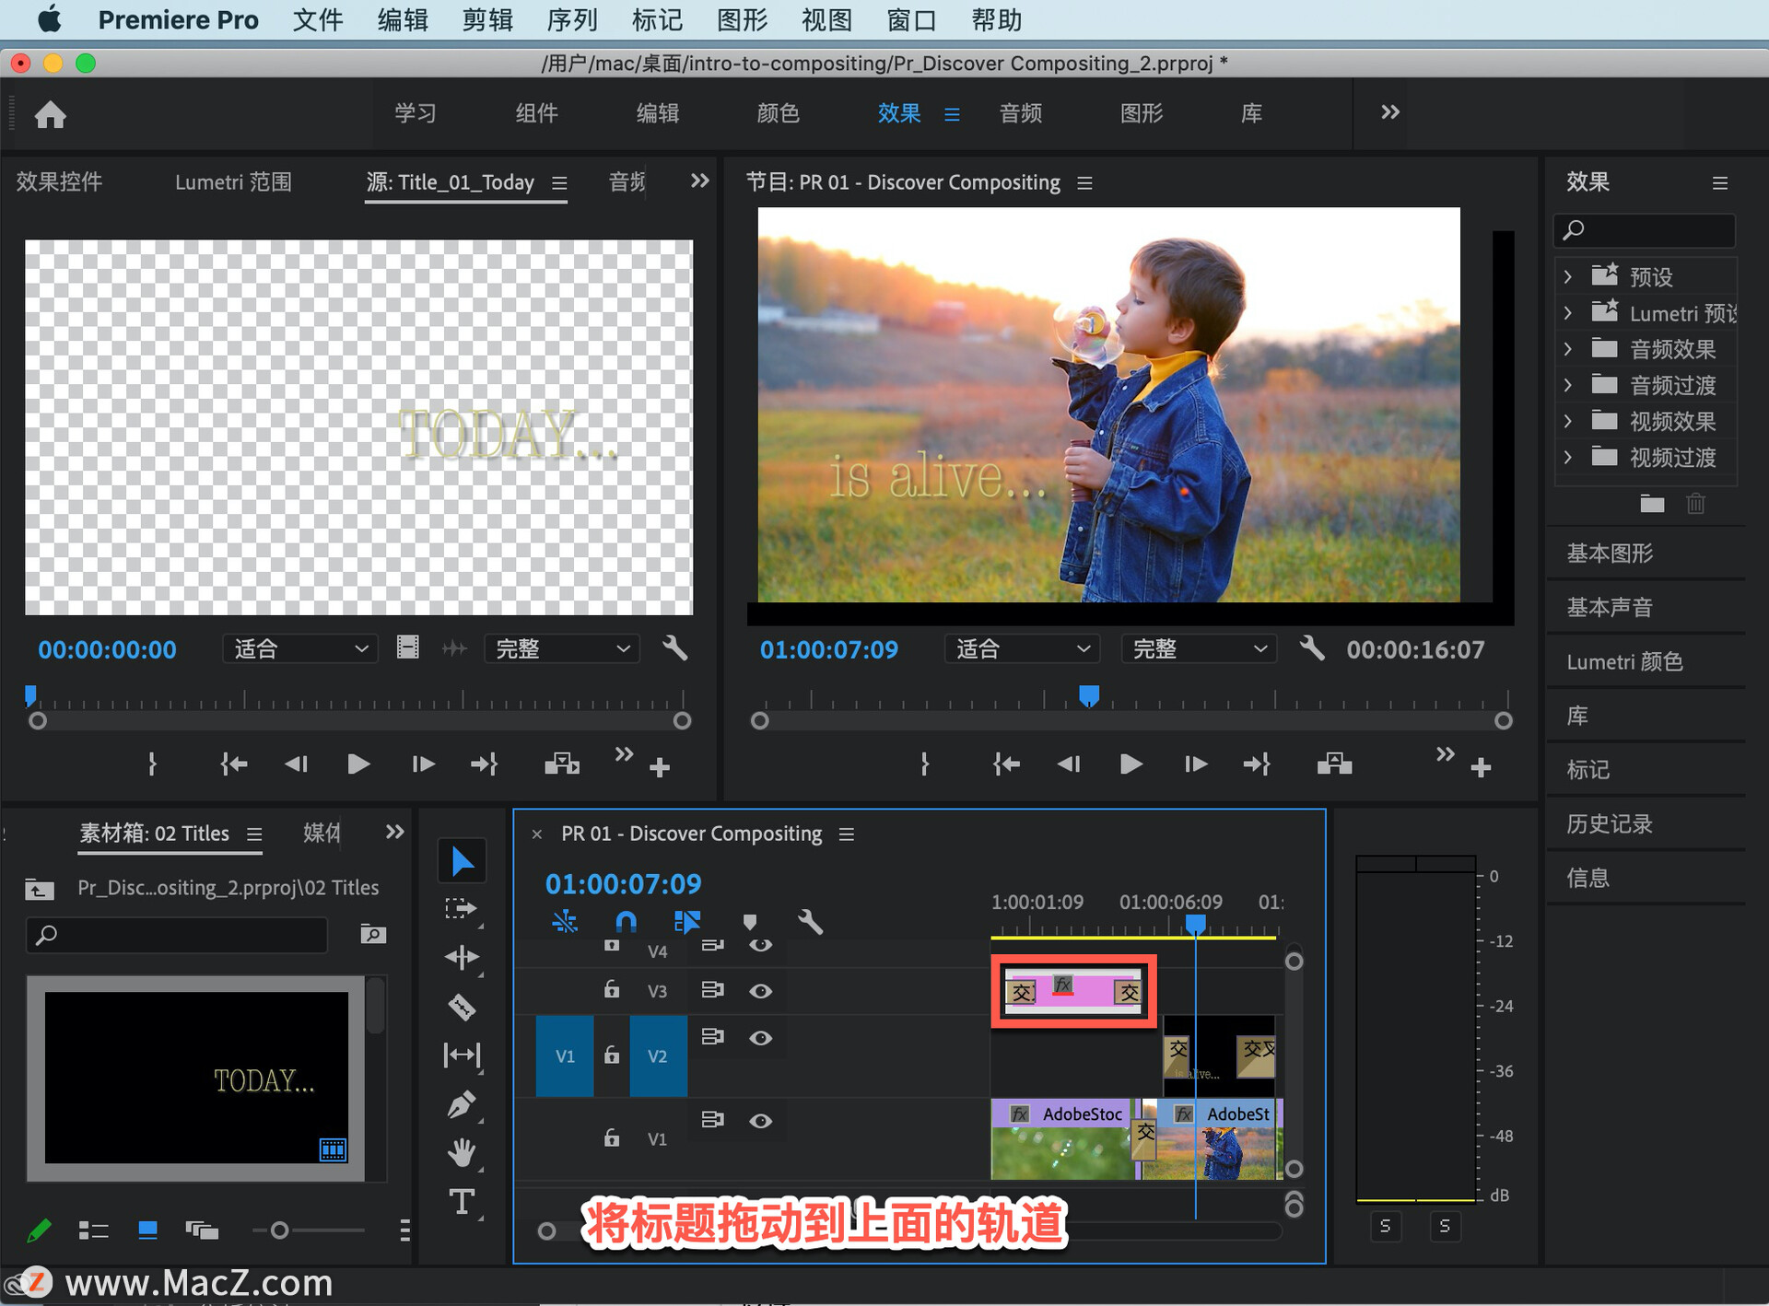Open 基本图形 panel
The height and width of the screenshot is (1306, 1769).
click(x=1610, y=553)
